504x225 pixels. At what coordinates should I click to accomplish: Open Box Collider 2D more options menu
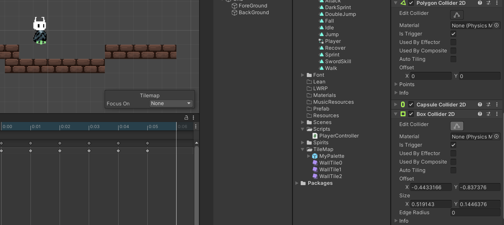[x=497, y=114]
